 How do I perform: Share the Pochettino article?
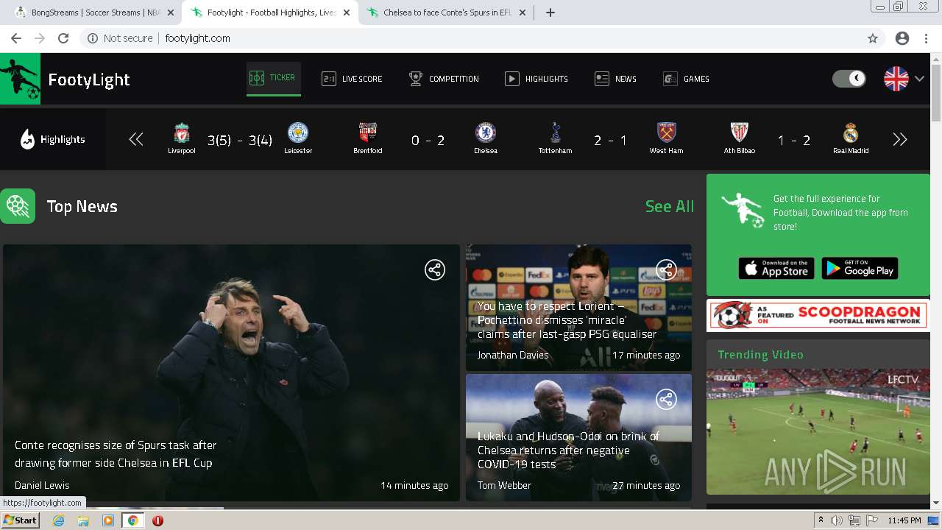pyautogui.click(x=666, y=269)
